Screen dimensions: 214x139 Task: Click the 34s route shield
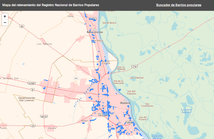[77, 78]
